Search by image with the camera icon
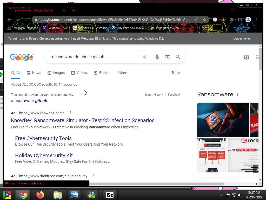The image size is (266, 200). pos(168,57)
